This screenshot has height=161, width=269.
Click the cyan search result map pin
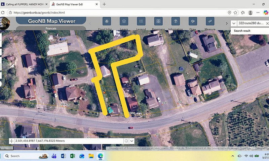[110, 109]
